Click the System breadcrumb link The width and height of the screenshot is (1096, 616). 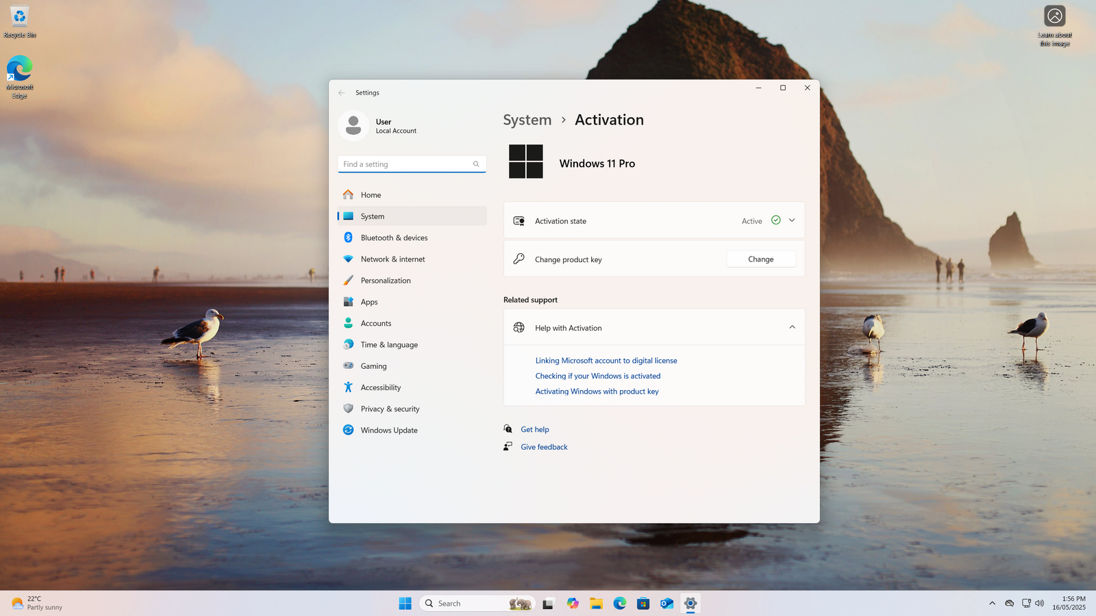click(x=527, y=120)
